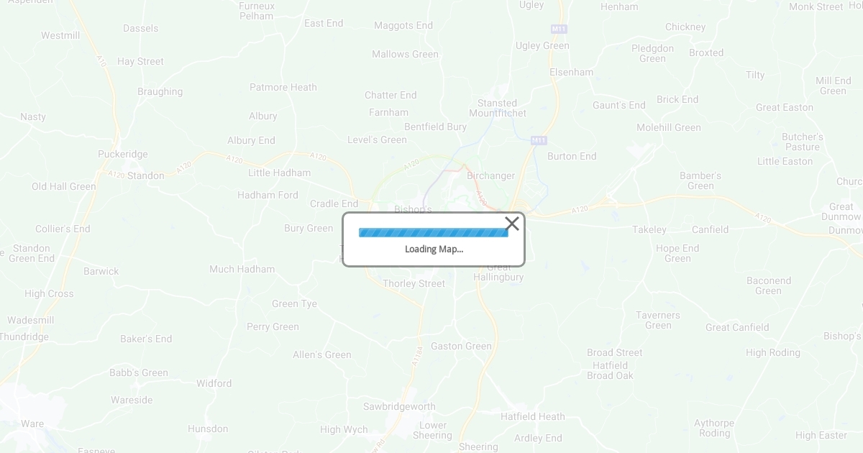Click the Loading Map... status text
This screenshot has width=863, height=453.
click(434, 249)
